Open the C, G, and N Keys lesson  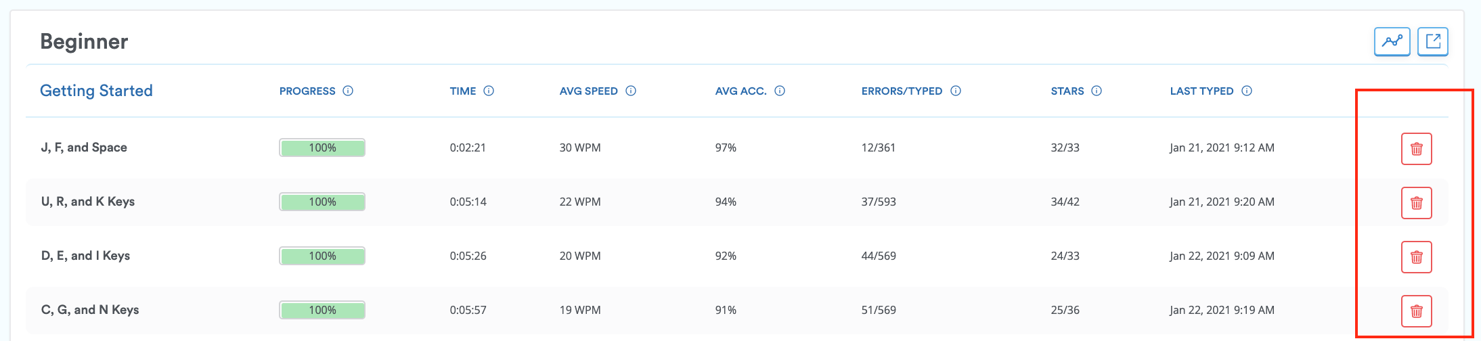pos(90,310)
